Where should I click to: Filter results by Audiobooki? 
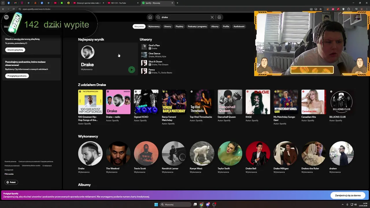click(239, 26)
